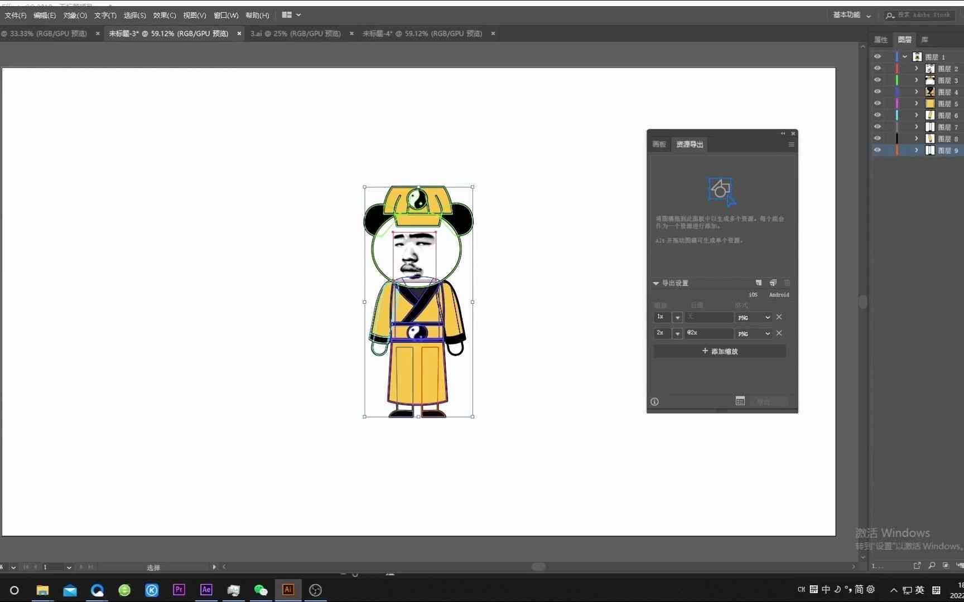Open the 对象(O) menu
Screen dimensions: 964x602
click(75, 15)
